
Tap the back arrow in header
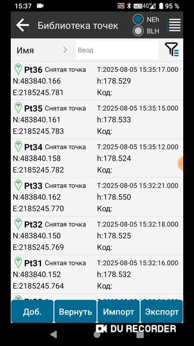(x=23, y=25)
